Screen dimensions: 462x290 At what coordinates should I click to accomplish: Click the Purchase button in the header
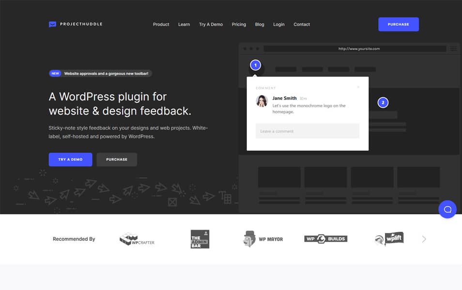[398, 24]
